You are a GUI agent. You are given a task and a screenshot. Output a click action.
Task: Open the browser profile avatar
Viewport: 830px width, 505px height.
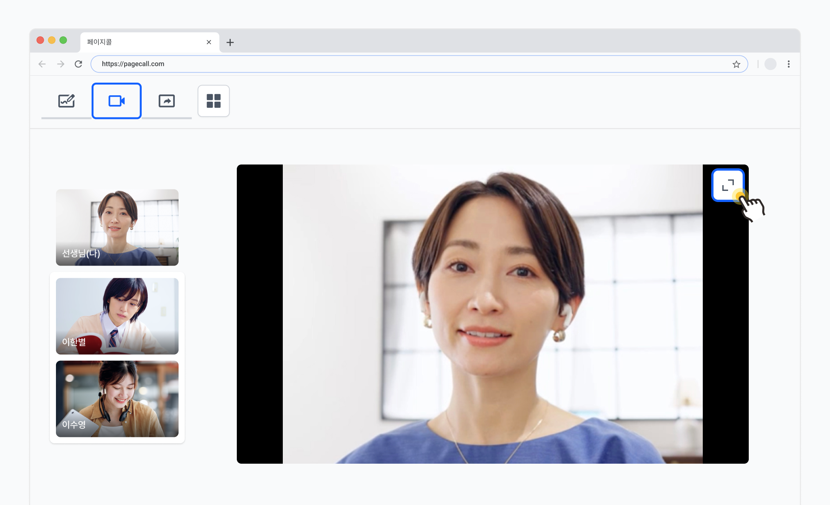pyautogui.click(x=770, y=64)
